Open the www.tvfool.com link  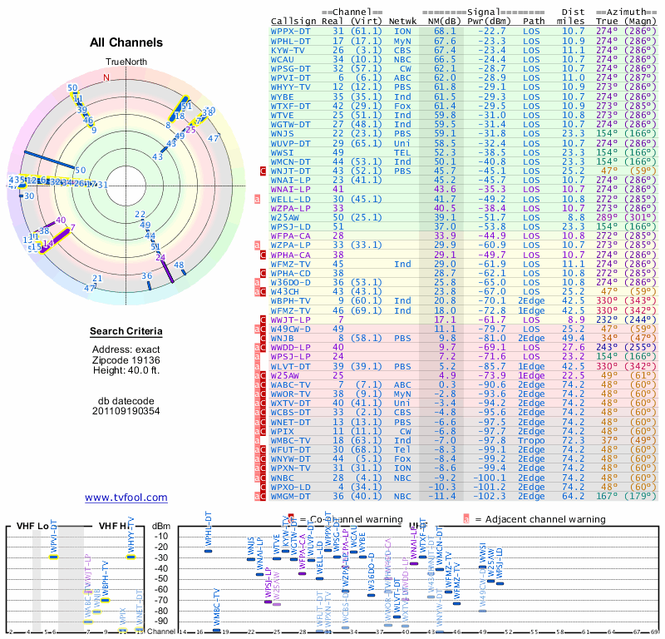click(x=126, y=498)
